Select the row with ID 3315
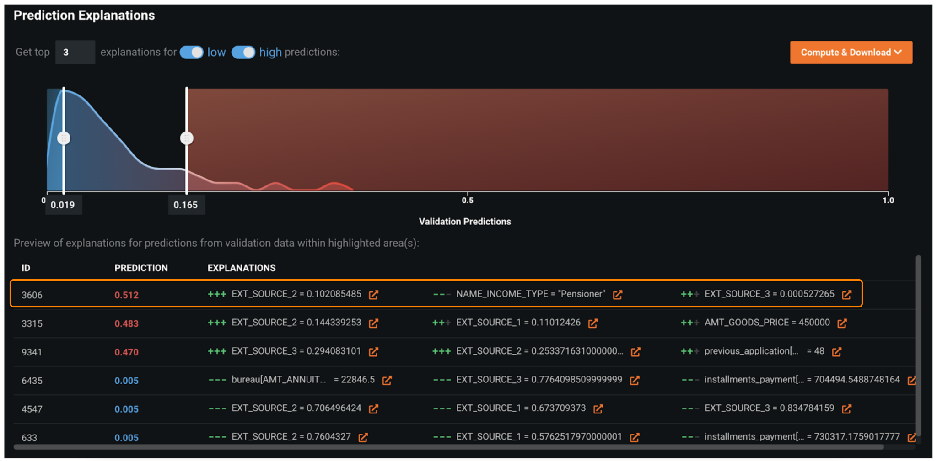Image resolution: width=937 pixels, height=461 pixels. (32, 323)
